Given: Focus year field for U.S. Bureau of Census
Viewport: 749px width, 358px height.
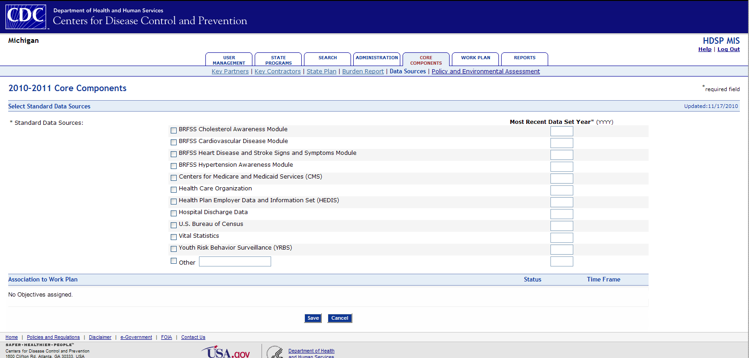Looking at the screenshot, I should (x=562, y=226).
